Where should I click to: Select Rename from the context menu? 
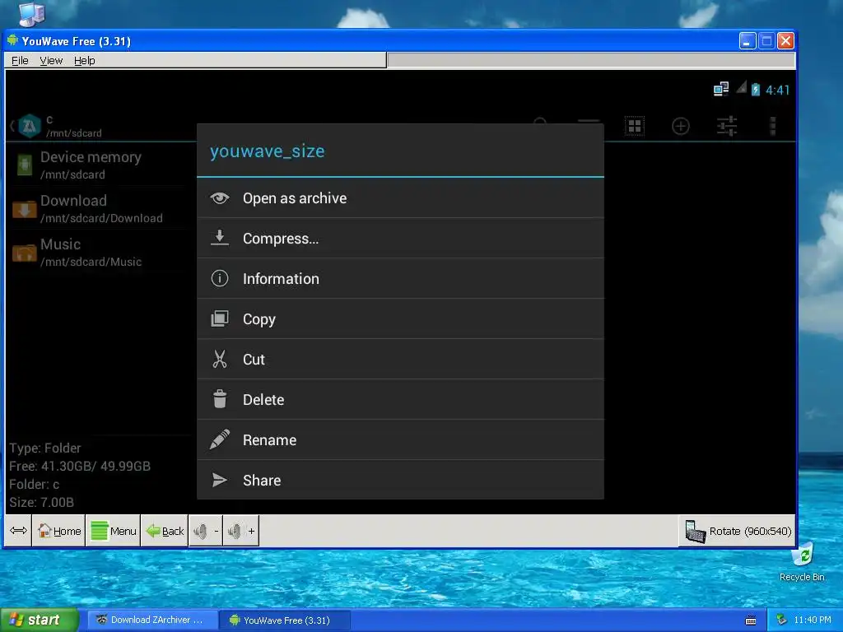(x=400, y=440)
